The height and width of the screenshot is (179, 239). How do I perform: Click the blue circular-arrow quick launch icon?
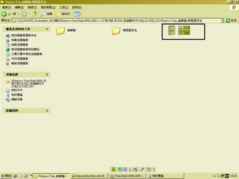(x=26, y=176)
